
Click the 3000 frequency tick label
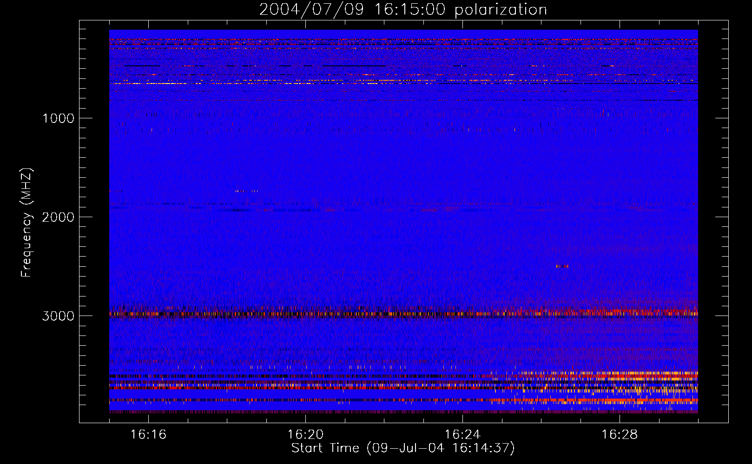pos(58,316)
